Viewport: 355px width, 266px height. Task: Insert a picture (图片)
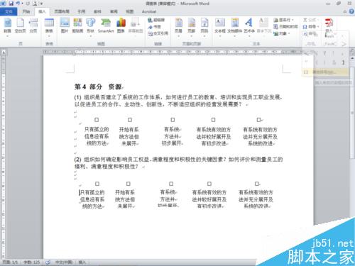click(x=65, y=26)
